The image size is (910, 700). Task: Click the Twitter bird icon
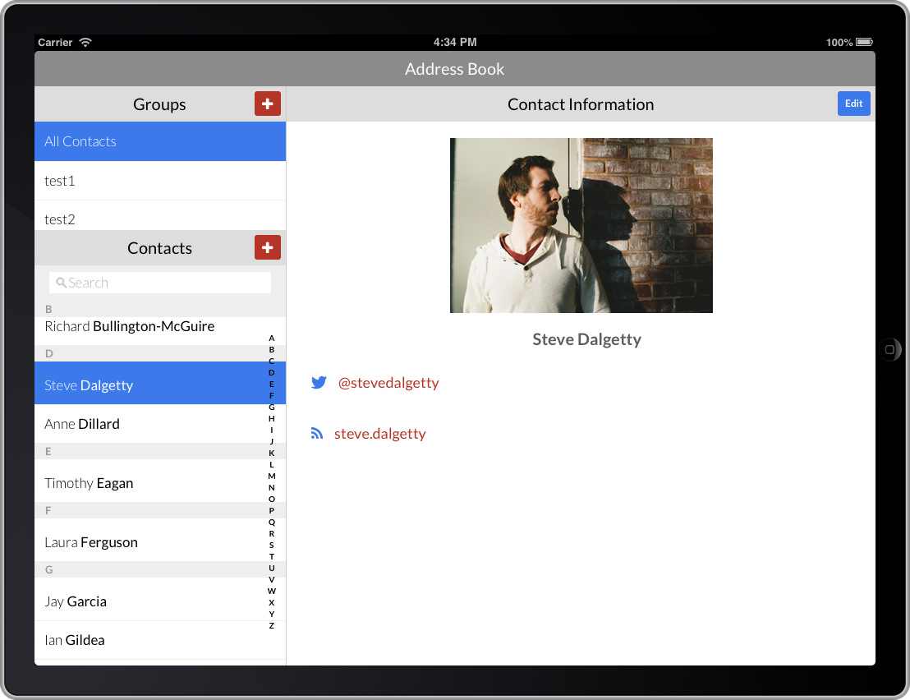(x=319, y=383)
